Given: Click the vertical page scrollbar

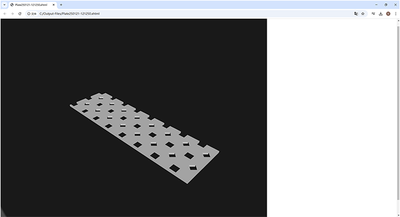Looking at the screenshot, I should pos(398,110).
